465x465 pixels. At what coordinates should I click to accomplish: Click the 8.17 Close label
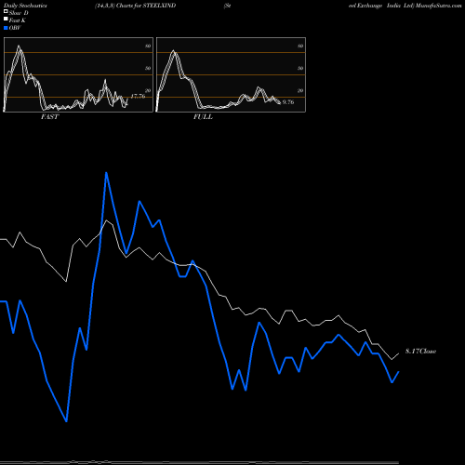click(420, 352)
